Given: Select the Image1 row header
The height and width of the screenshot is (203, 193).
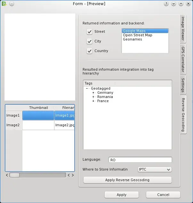Looking at the screenshot, I should [14, 116].
